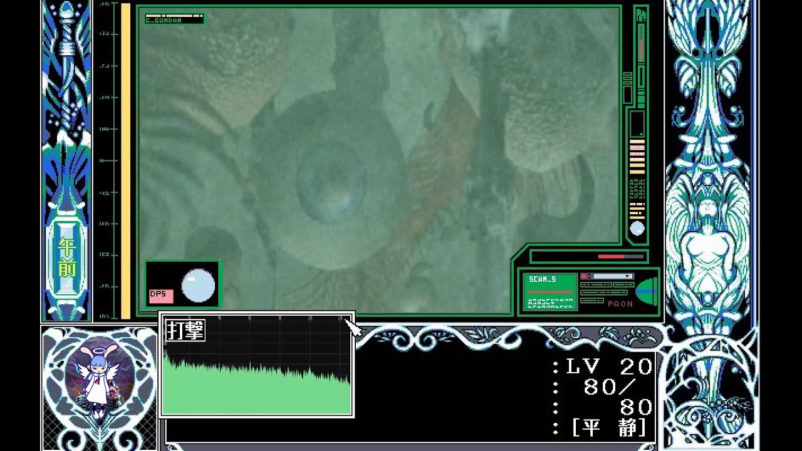Click the pink and yellow stacked bars
Image resolution: width=802 pixels, height=451 pixels.
(637, 157)
